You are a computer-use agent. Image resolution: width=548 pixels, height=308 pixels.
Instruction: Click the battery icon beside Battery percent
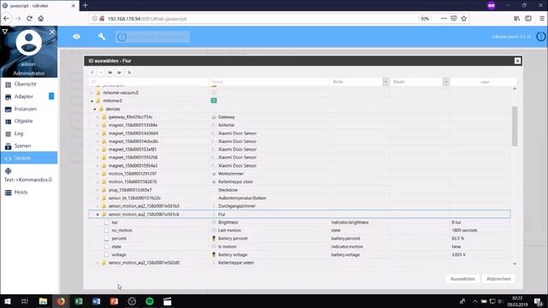pyautogui.click(x=214, y=239)
